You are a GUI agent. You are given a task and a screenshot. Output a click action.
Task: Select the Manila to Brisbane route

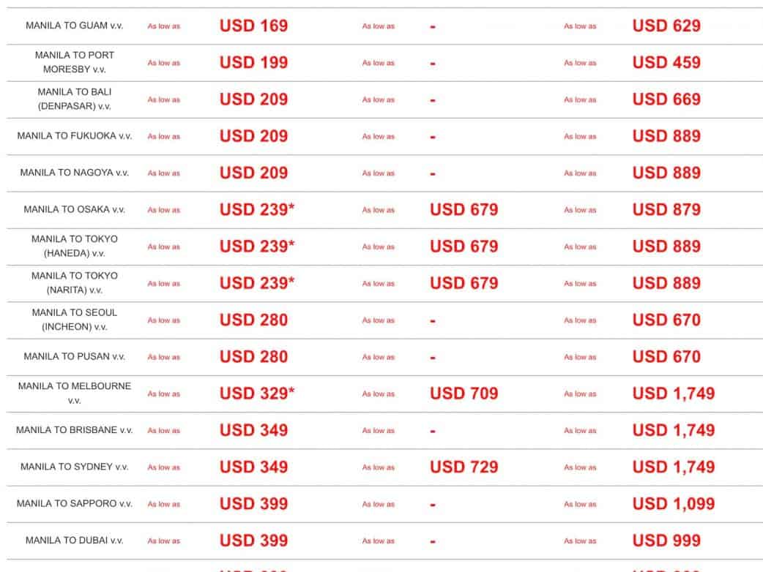tap(74, 430)
